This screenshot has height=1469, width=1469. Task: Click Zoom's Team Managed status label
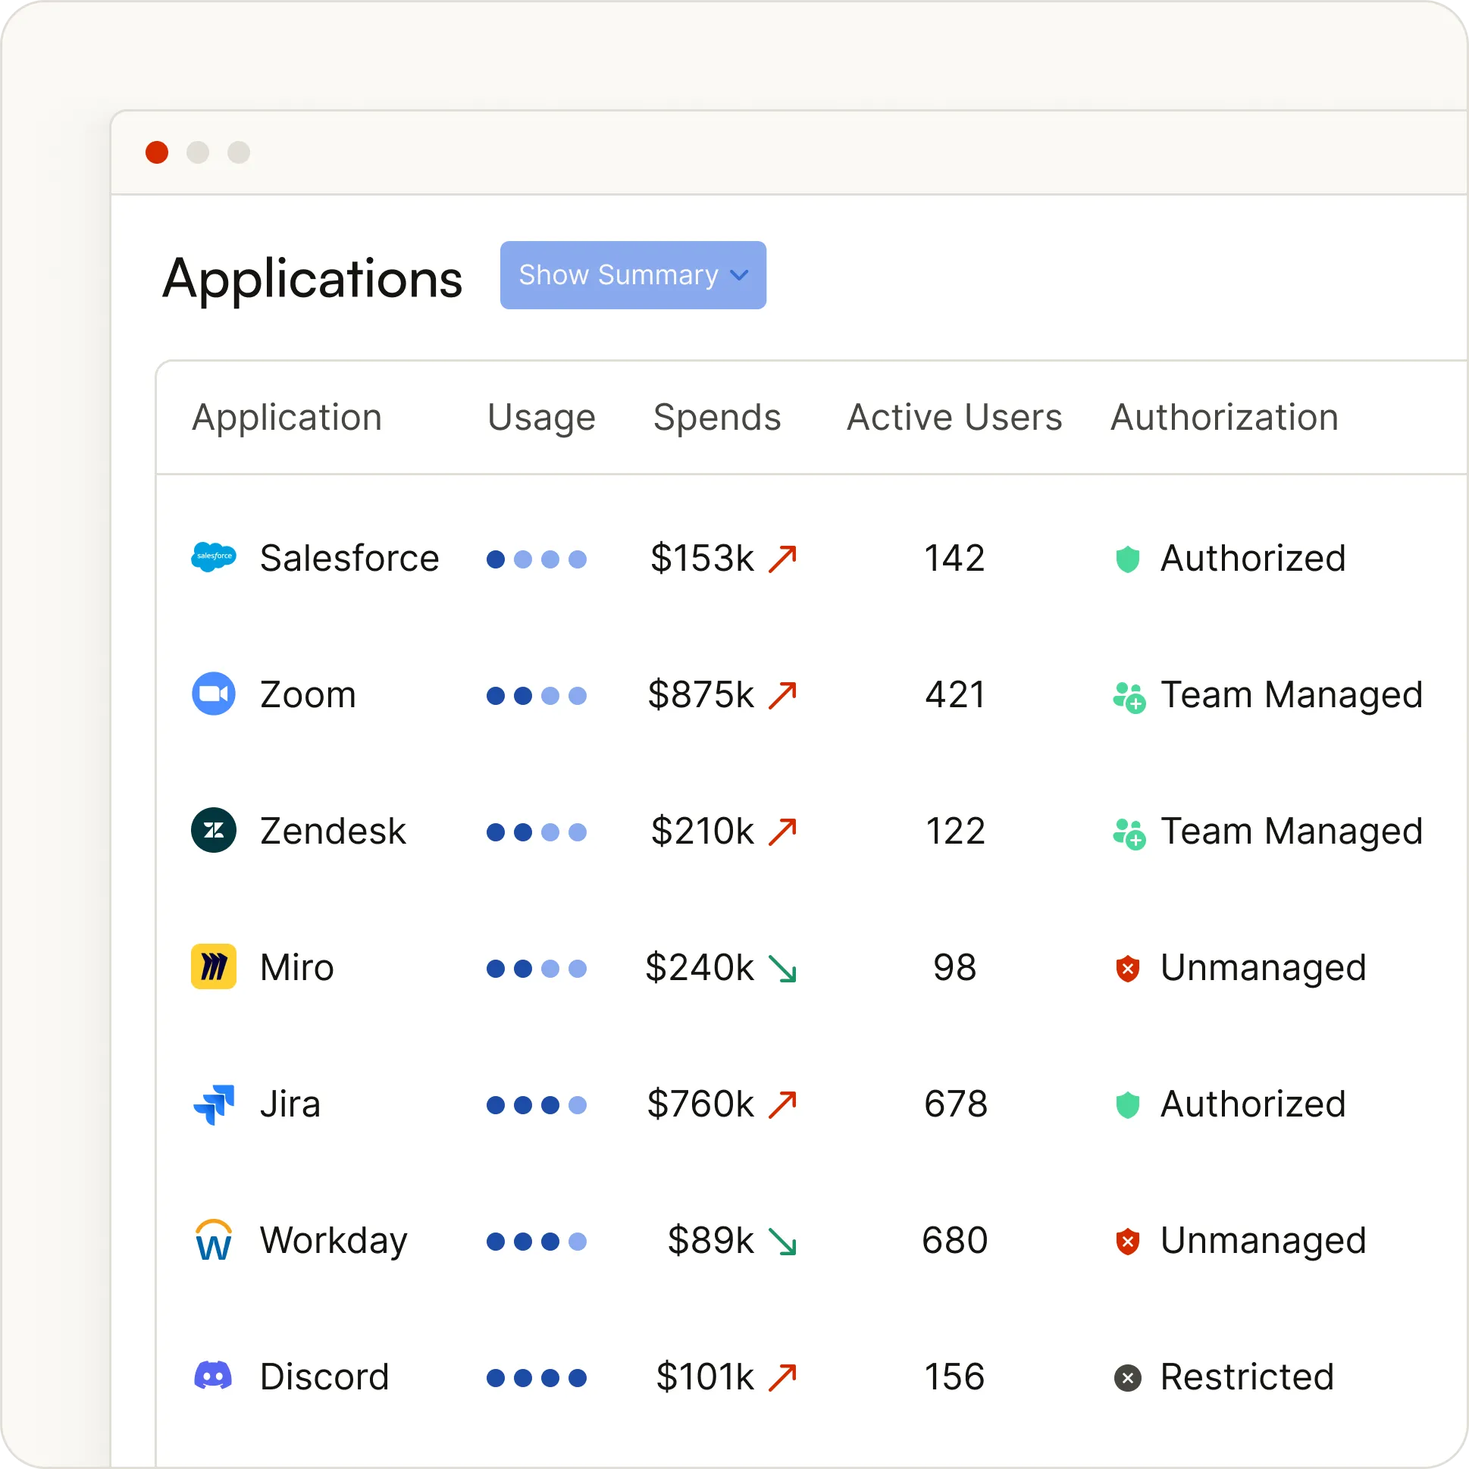click(x=1291, y=696)
